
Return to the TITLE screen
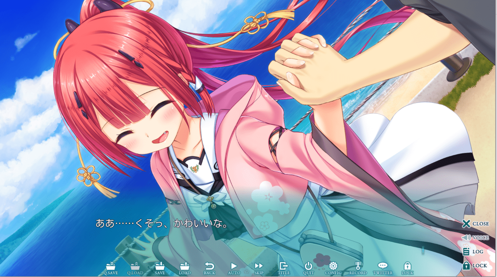[284, 268]
